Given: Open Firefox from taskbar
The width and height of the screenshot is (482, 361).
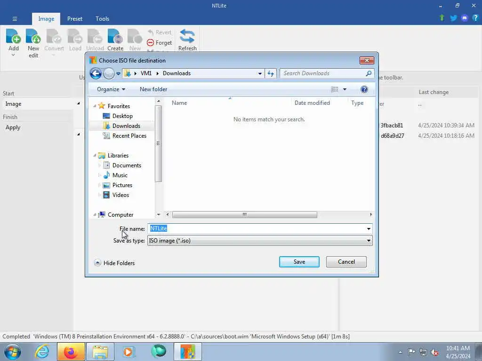Looking at the screenshot, I should [x=71, y=352].
